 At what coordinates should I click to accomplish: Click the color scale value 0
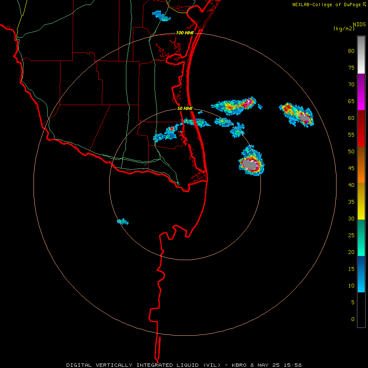(353, 319)
